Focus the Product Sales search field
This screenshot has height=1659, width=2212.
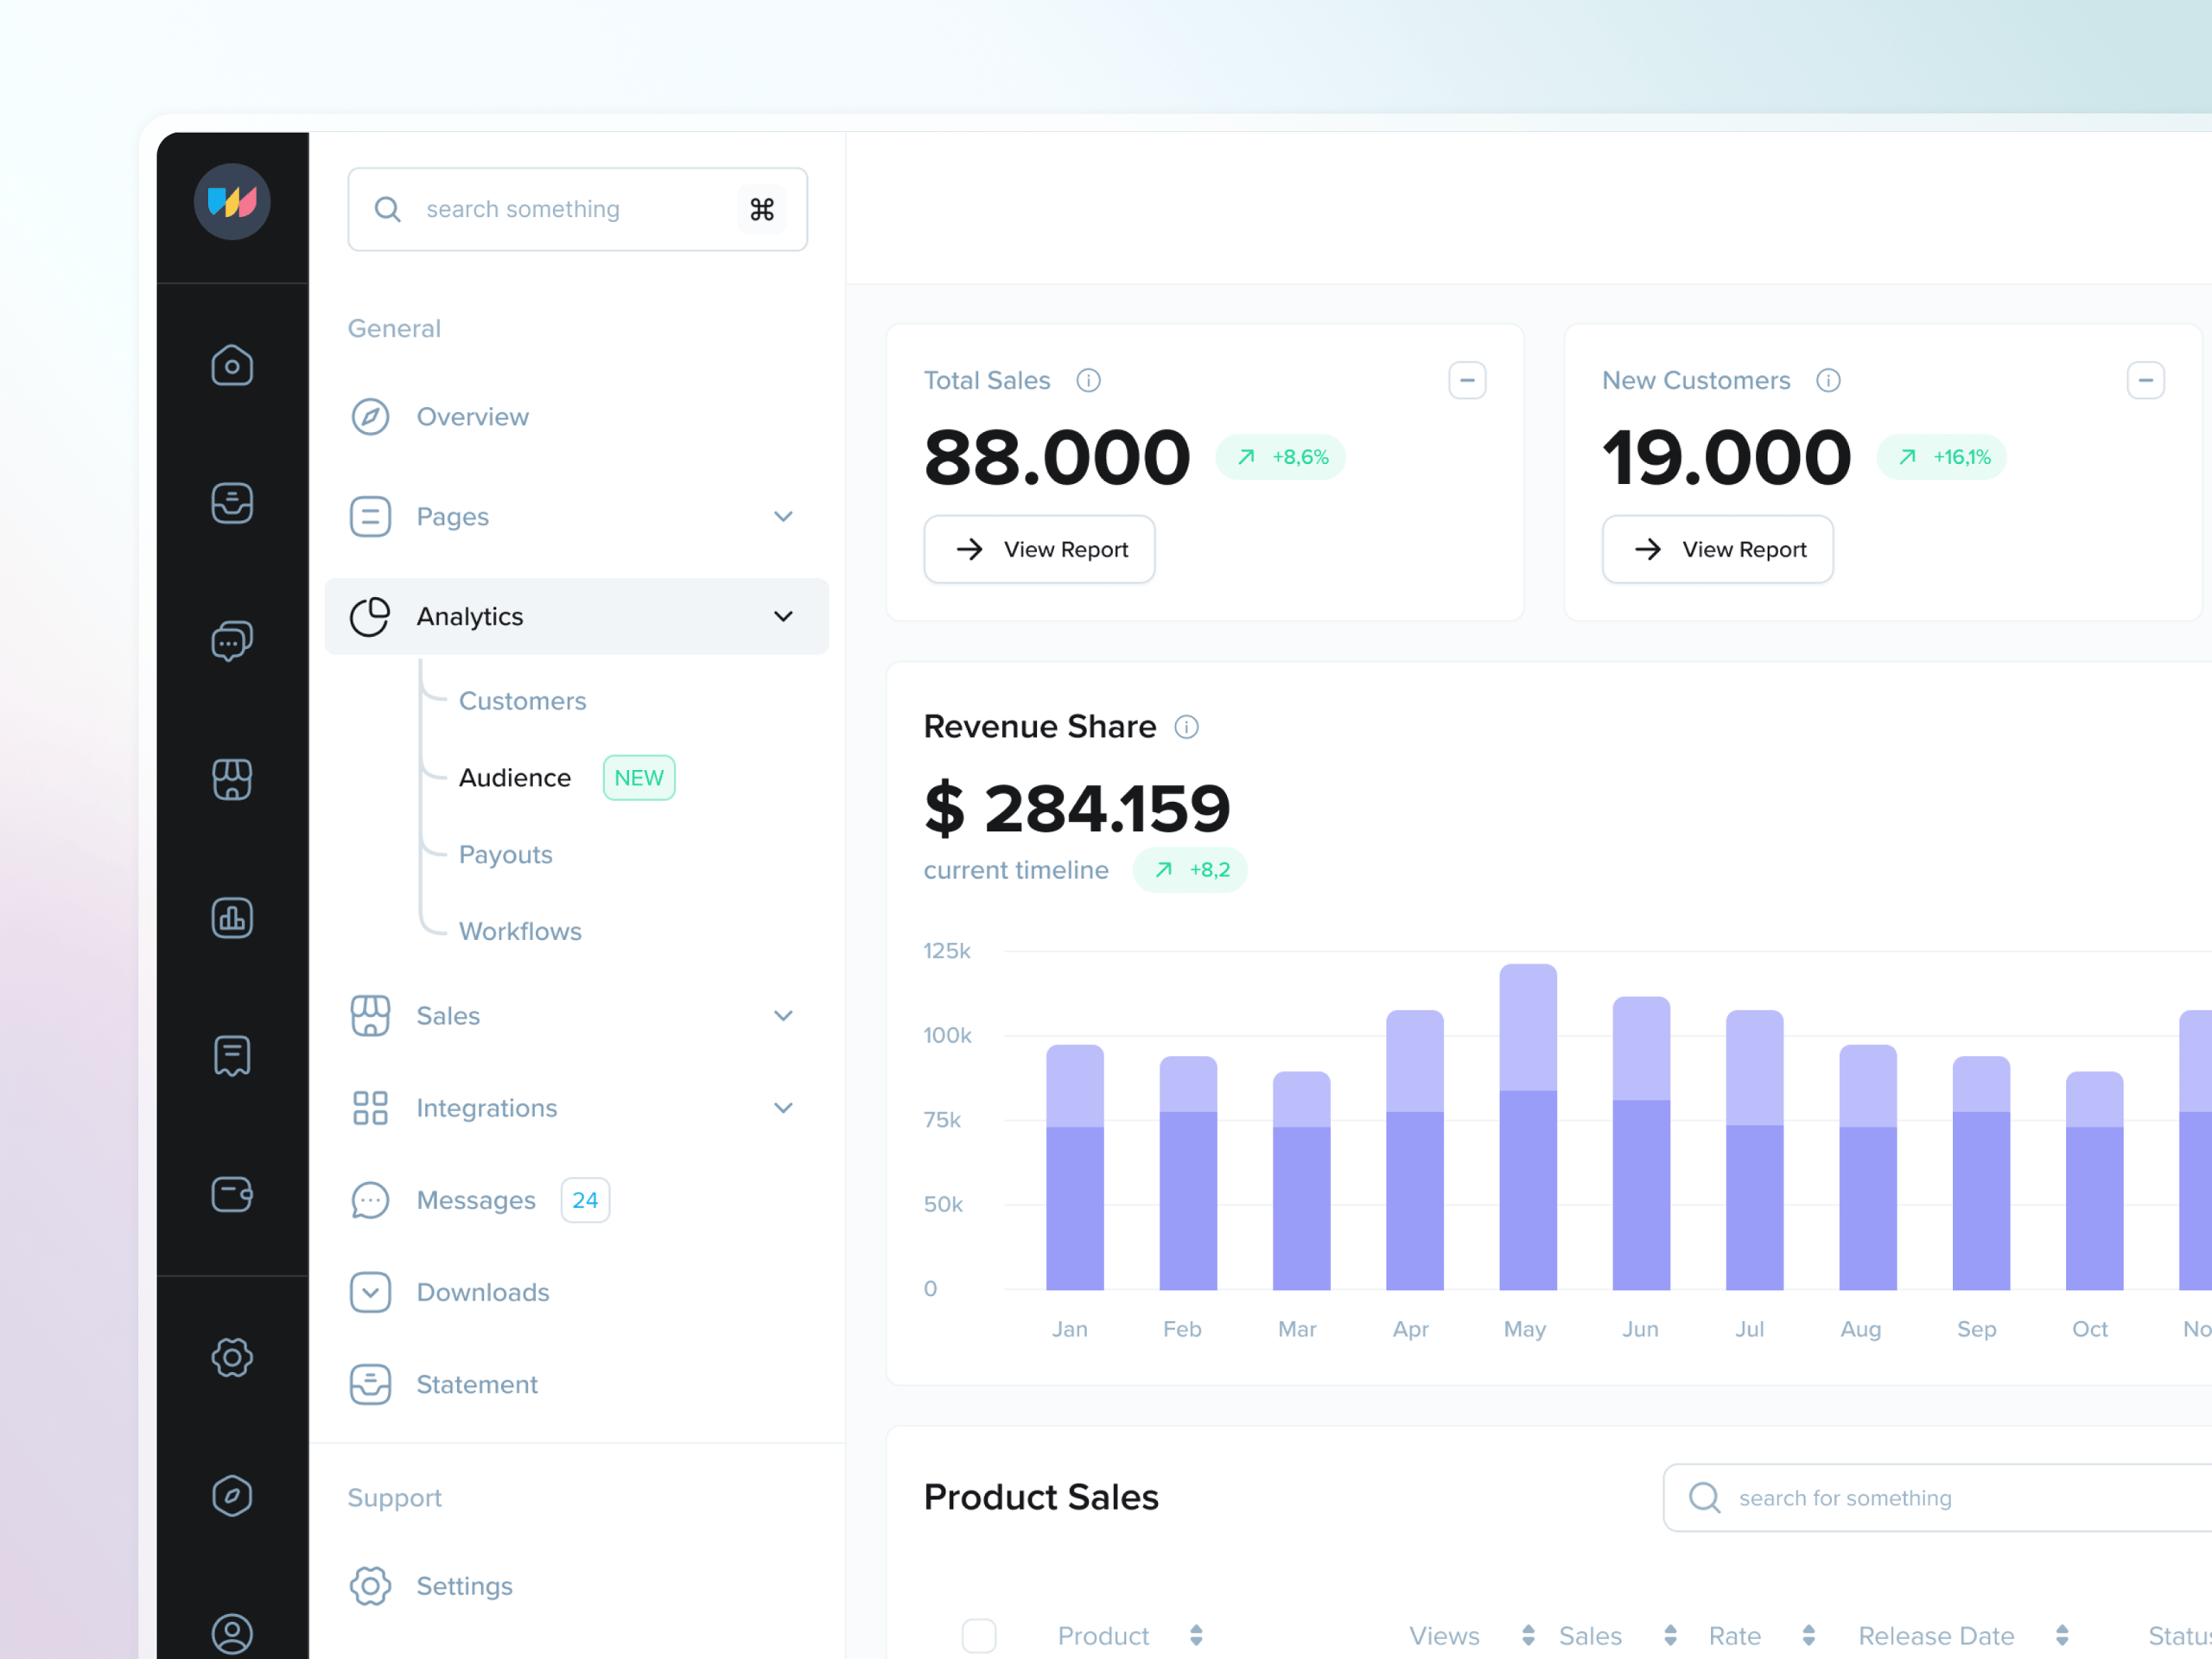[1937, 1497]
